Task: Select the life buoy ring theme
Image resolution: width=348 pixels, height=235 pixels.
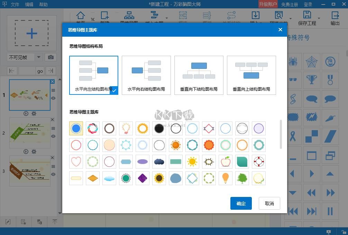Action: point(259,162)
